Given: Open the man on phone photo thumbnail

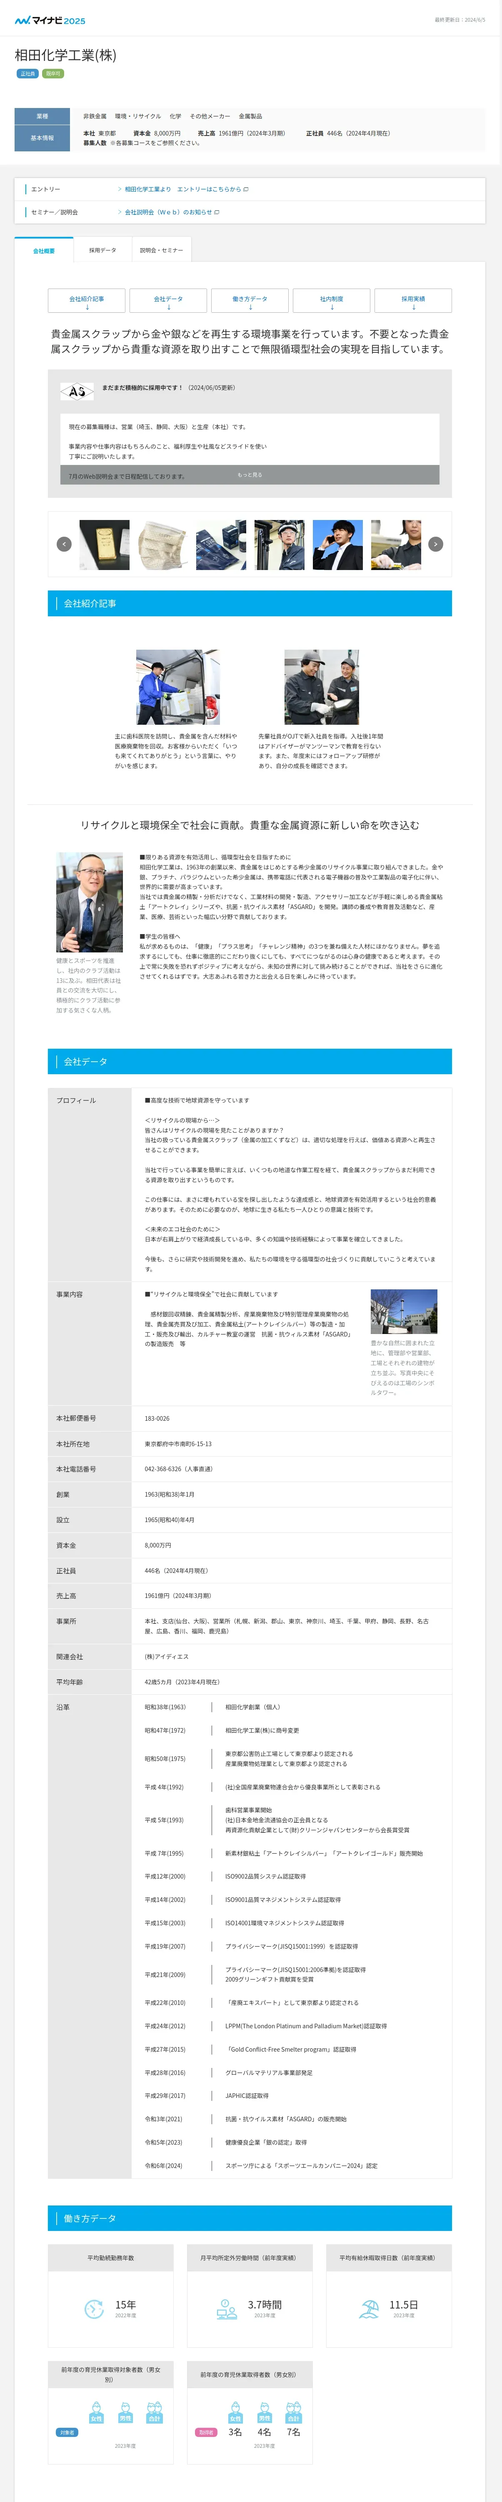Looking at the screenshot, I should pos(337,545).
